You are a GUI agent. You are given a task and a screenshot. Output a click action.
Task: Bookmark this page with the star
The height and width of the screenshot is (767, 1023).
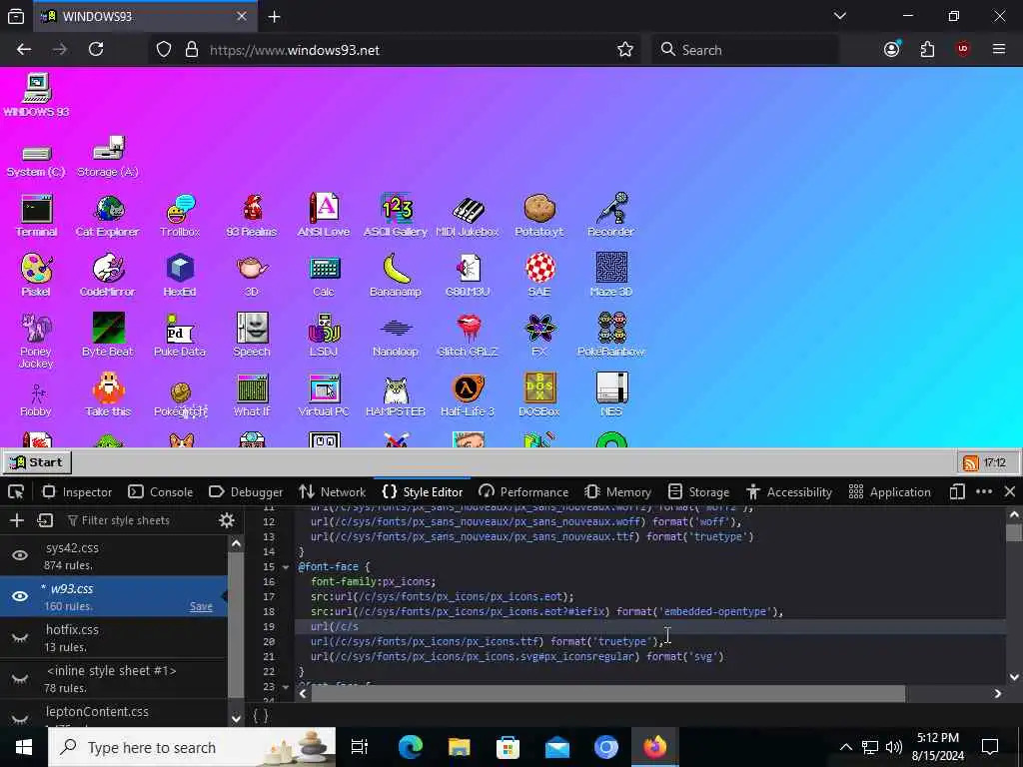click(625, 50)
